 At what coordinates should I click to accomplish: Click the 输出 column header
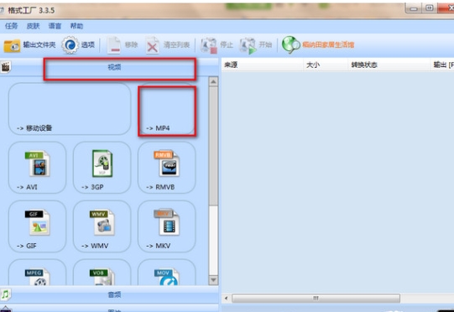tap(442, 65)
